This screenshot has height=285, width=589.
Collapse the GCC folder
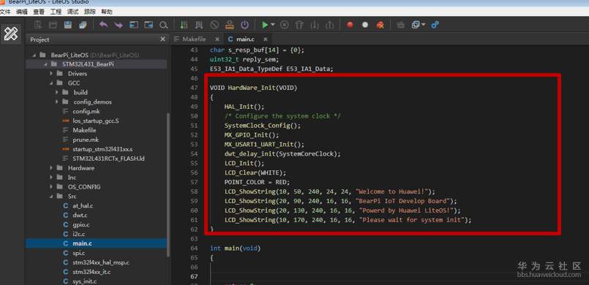click(51, 83)
